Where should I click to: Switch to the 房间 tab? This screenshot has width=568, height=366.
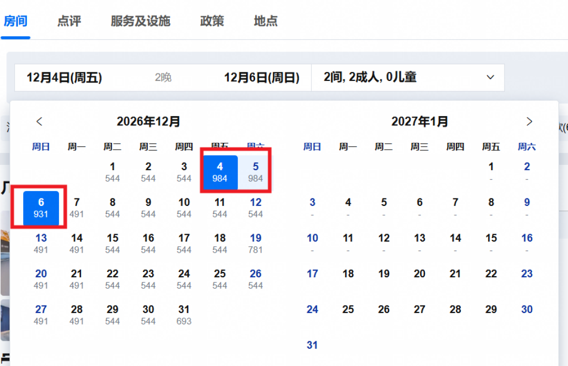tap(16, 21)
